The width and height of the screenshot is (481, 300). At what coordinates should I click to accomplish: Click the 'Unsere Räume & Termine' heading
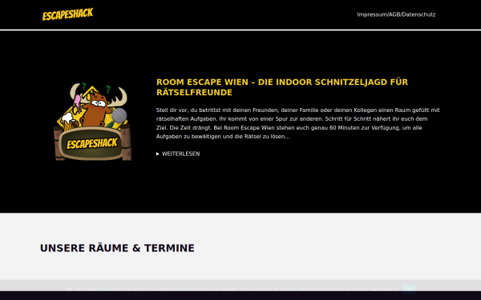click(117, 248)
